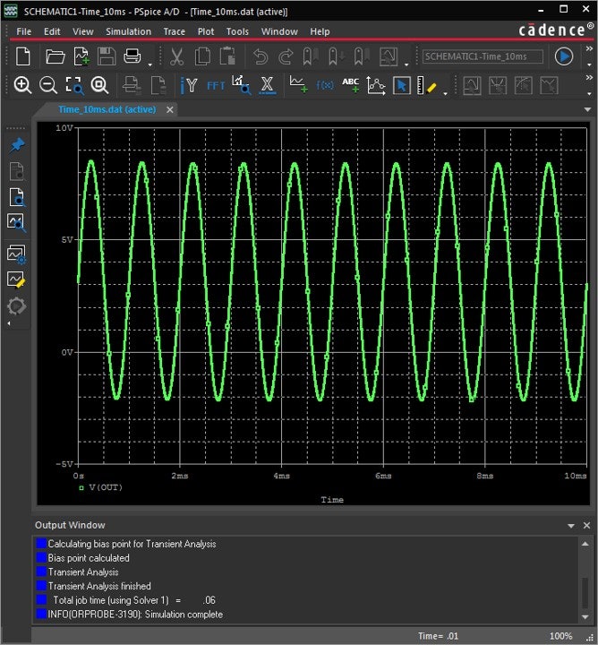
Task: Open the Trace menu
Action: (175, 31)
